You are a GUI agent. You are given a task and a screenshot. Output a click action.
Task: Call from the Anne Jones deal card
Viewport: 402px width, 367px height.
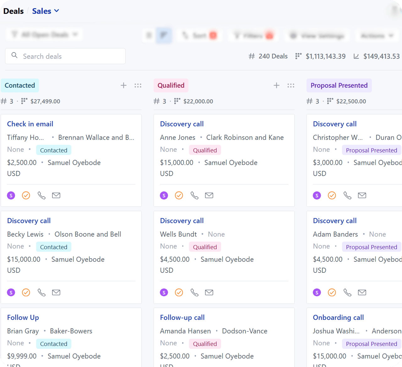(194, 195)
